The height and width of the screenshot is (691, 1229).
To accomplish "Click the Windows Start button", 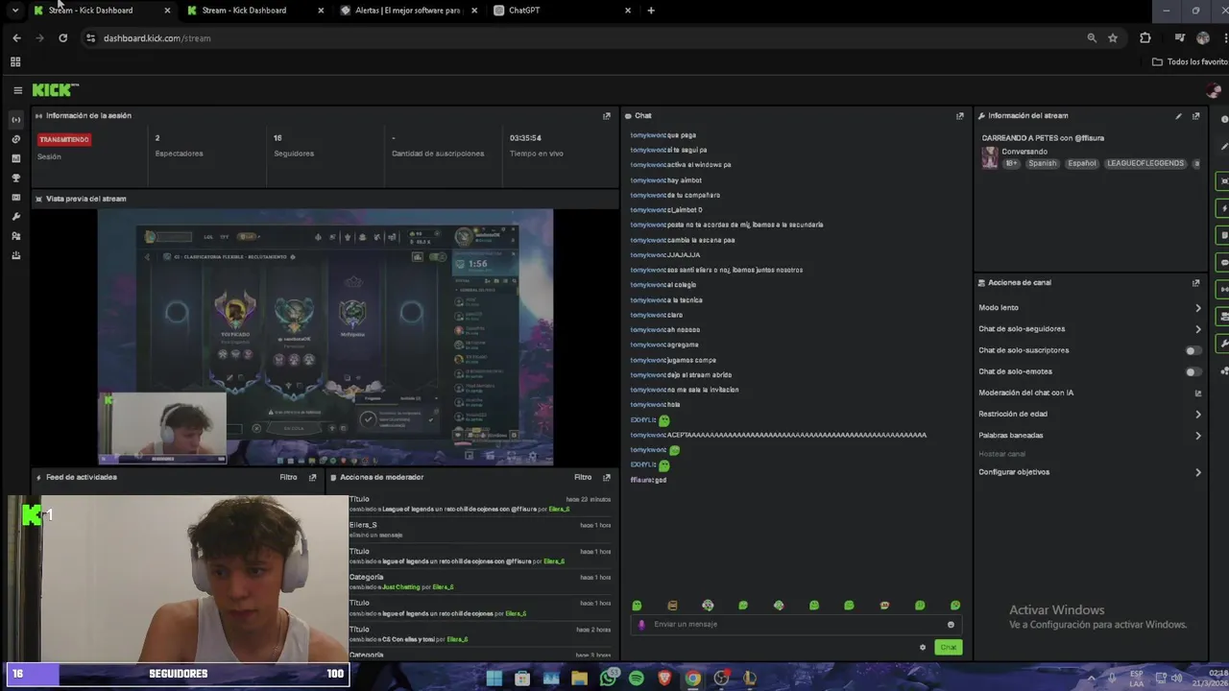I will [494, 679].
